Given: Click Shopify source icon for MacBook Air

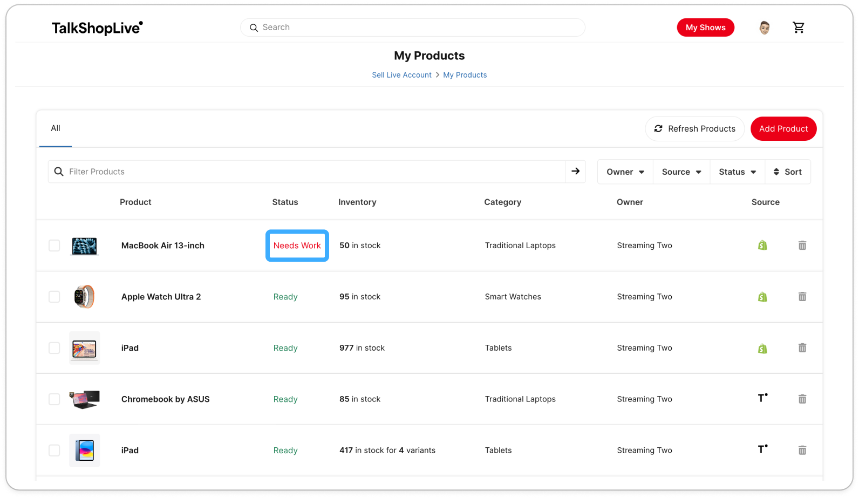Looking at the screenshot, I should point(762,245).
